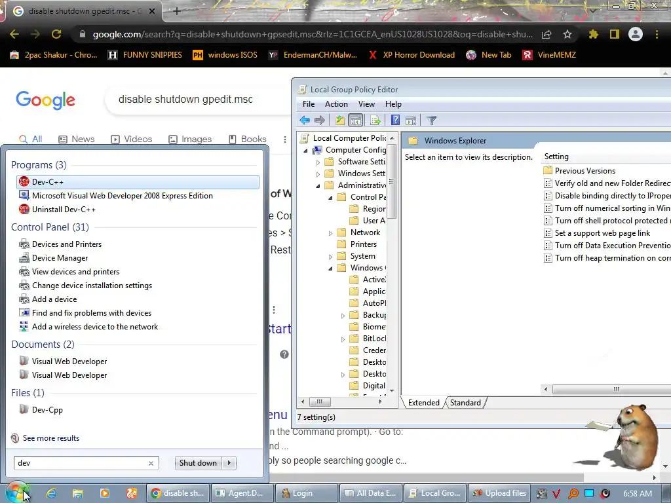Screen dimensions: 671x503
Task: Click the Forward arrow in Group Policy Editor toolbar
Action: 320,121
